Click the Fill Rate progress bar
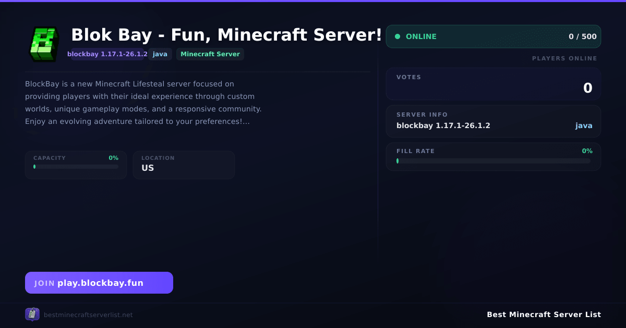 coord(493,161)
